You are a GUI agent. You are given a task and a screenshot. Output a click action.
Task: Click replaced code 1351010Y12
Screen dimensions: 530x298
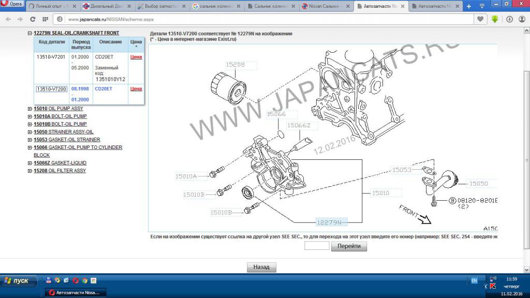(x=110, y=79)
